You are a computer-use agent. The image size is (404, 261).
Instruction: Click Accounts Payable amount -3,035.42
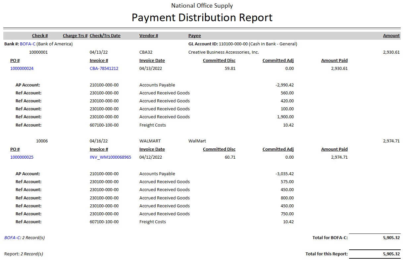284,174
